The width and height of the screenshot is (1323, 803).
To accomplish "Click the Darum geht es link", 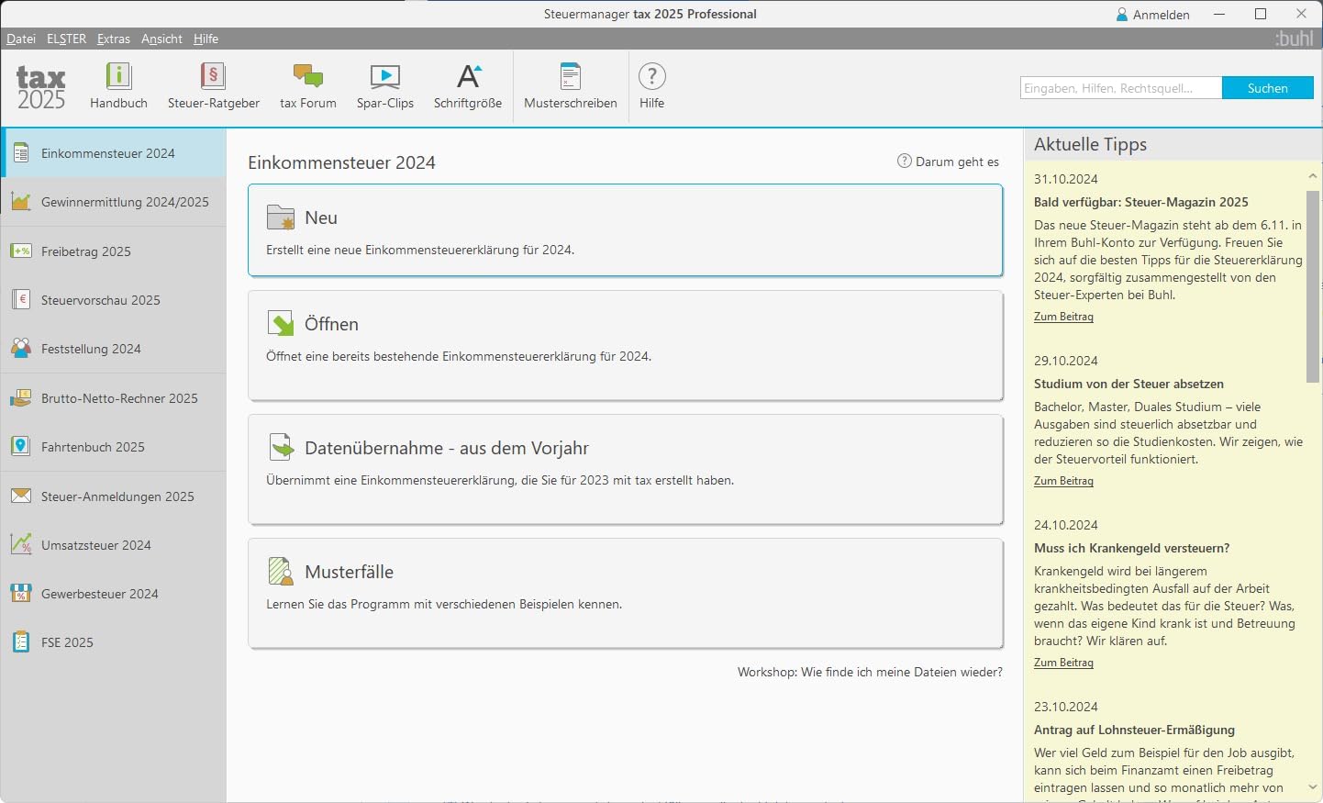I will [949, 162].
